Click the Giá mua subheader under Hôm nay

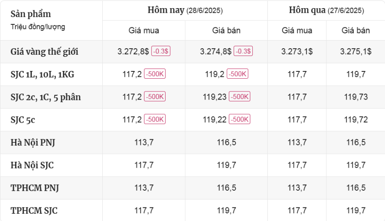[144, 30]
